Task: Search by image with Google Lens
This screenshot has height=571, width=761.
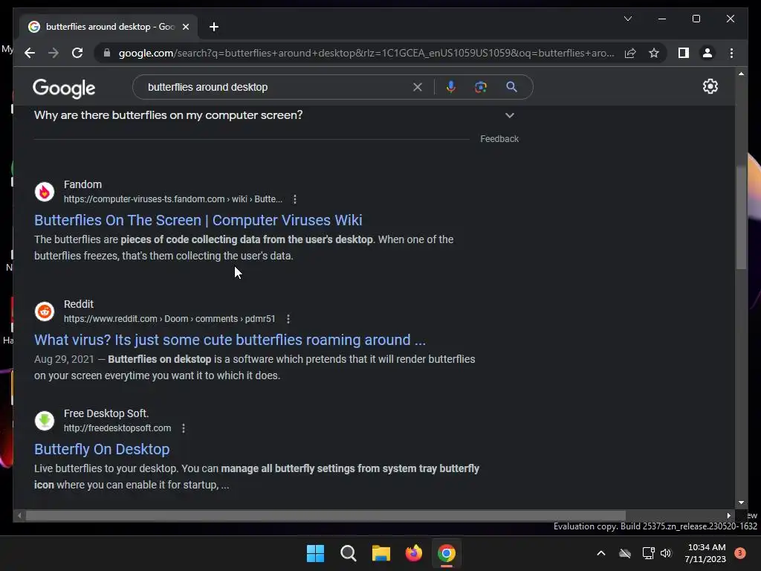Action: tap(481, 87)
